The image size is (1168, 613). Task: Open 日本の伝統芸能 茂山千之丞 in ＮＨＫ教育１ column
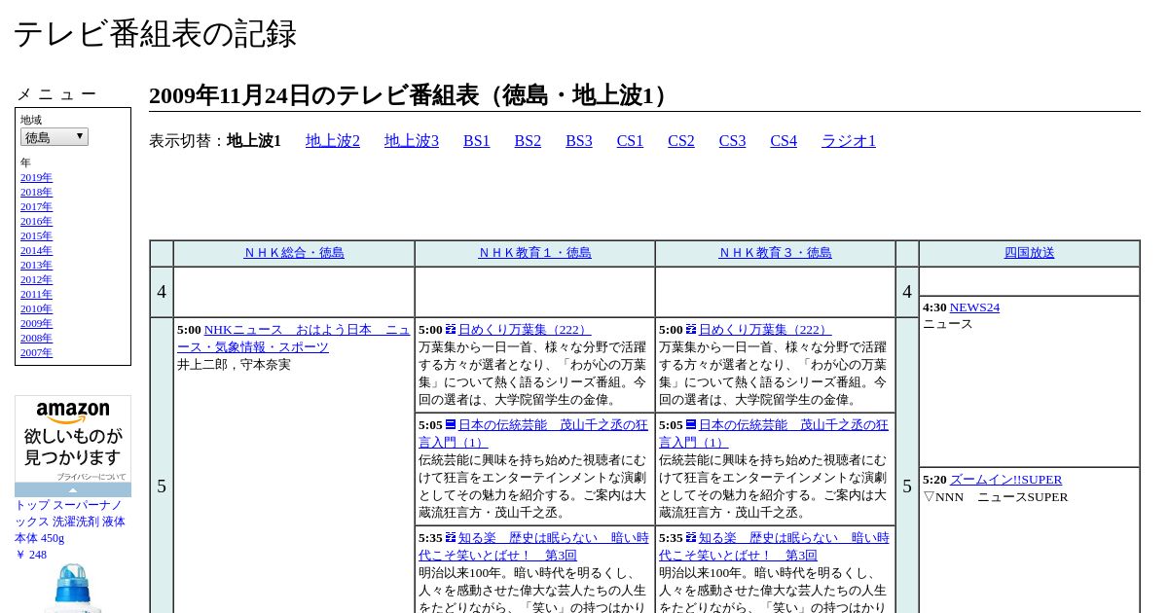533,434
